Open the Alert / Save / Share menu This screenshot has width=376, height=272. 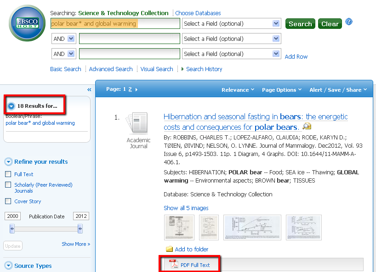pos(338,90)
